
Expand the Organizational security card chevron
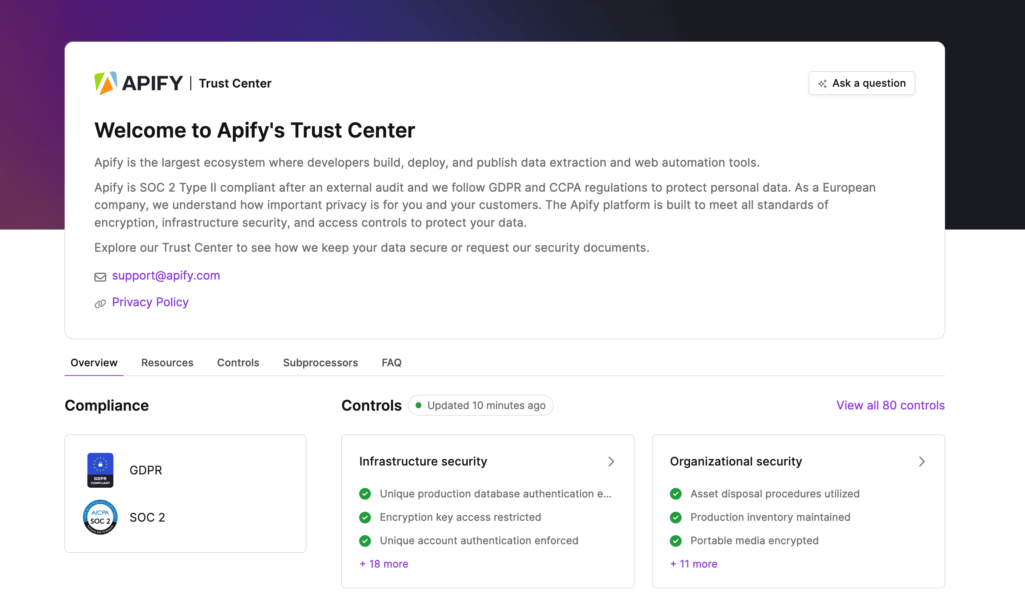(922, 461)
